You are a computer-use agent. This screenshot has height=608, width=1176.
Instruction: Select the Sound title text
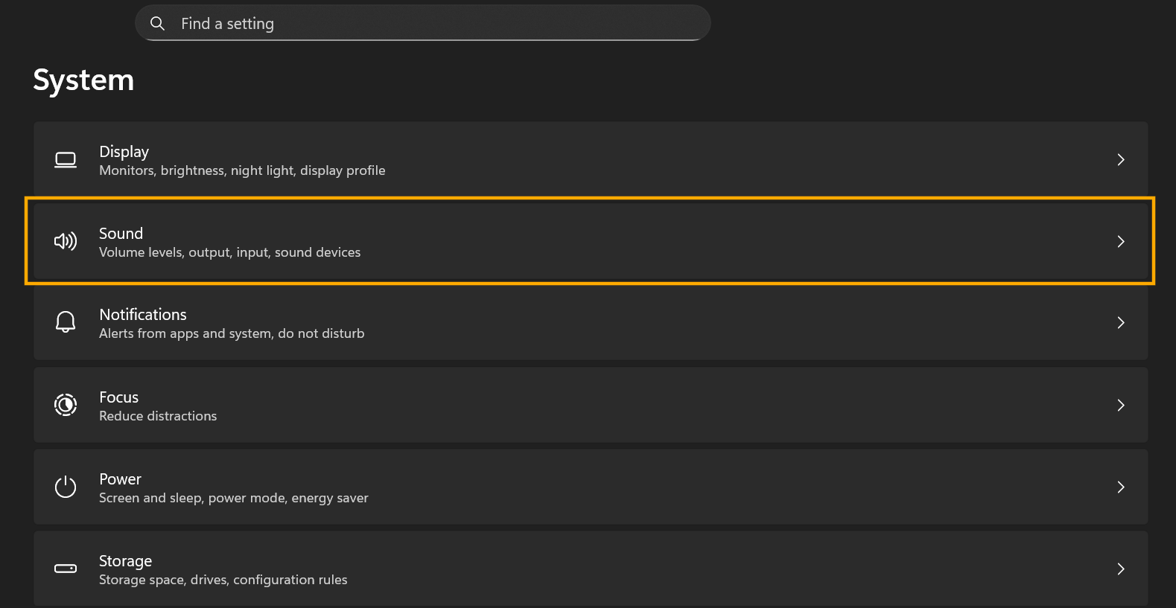point(121,234)
